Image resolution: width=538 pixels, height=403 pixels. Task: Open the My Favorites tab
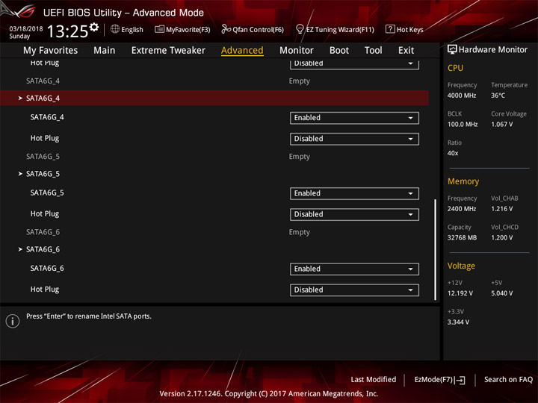coord(51,51)
